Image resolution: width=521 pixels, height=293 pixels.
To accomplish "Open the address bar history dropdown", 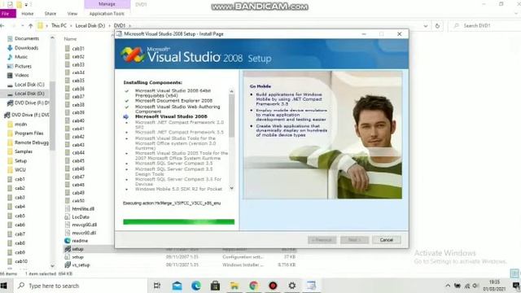I will pyautogui.click(x=426, y=25).
